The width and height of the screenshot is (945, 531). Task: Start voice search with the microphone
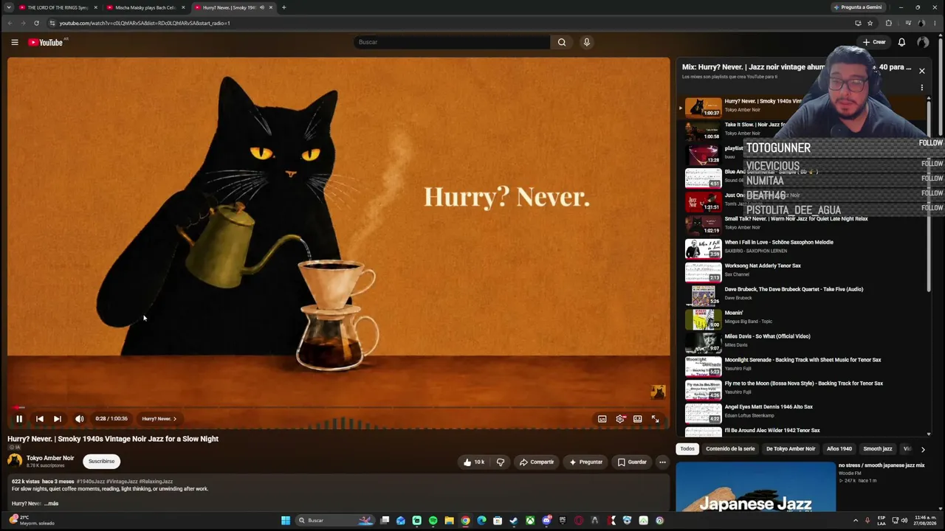pyautogui.click(x=587, y=42)
